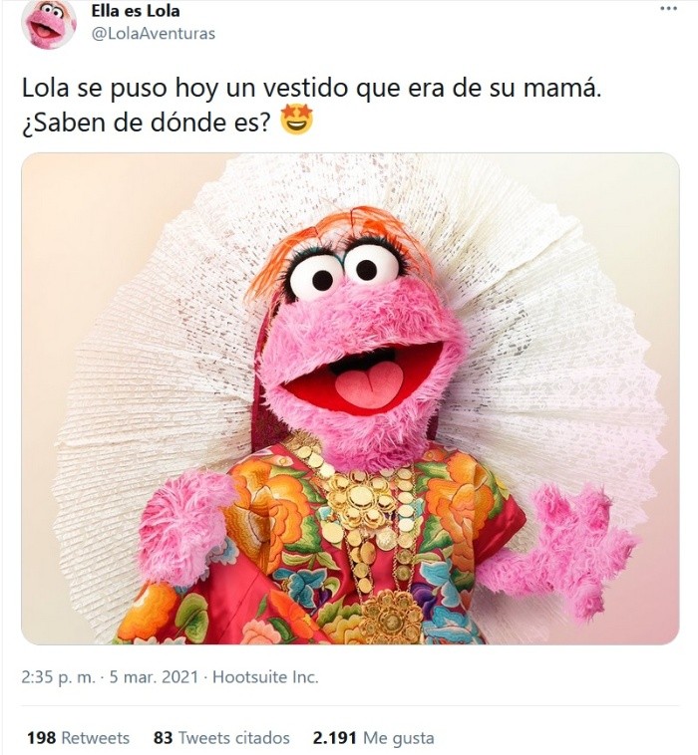698x755 pixels.
Task: Click the '¿Saben de dónde es?' question text
Action: point(147,123)
